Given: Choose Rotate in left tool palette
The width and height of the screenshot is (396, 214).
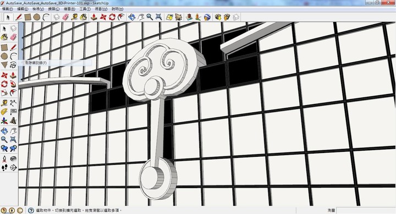Looking at the screenshot, I should coord(4,84).
